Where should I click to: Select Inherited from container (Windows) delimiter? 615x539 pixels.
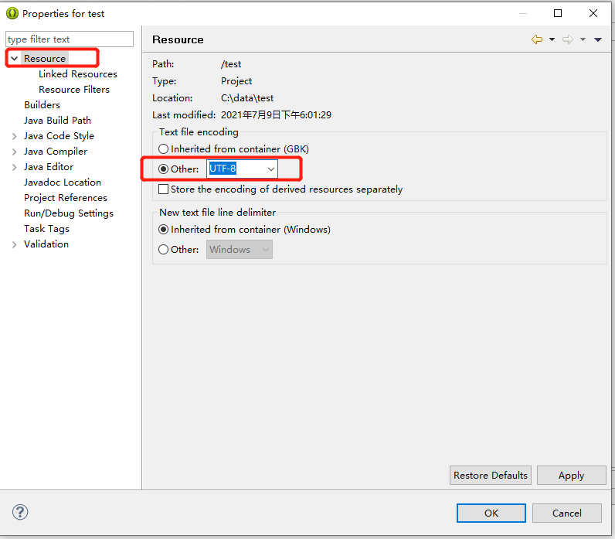coord(164,229)
